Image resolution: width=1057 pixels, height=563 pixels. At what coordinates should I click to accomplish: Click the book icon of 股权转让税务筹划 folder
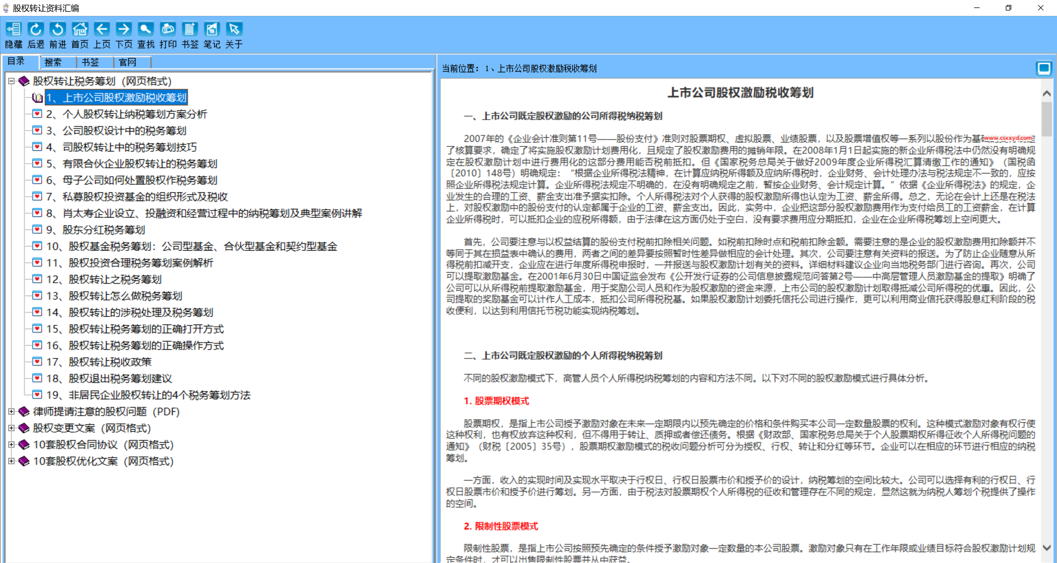point(24,81)
